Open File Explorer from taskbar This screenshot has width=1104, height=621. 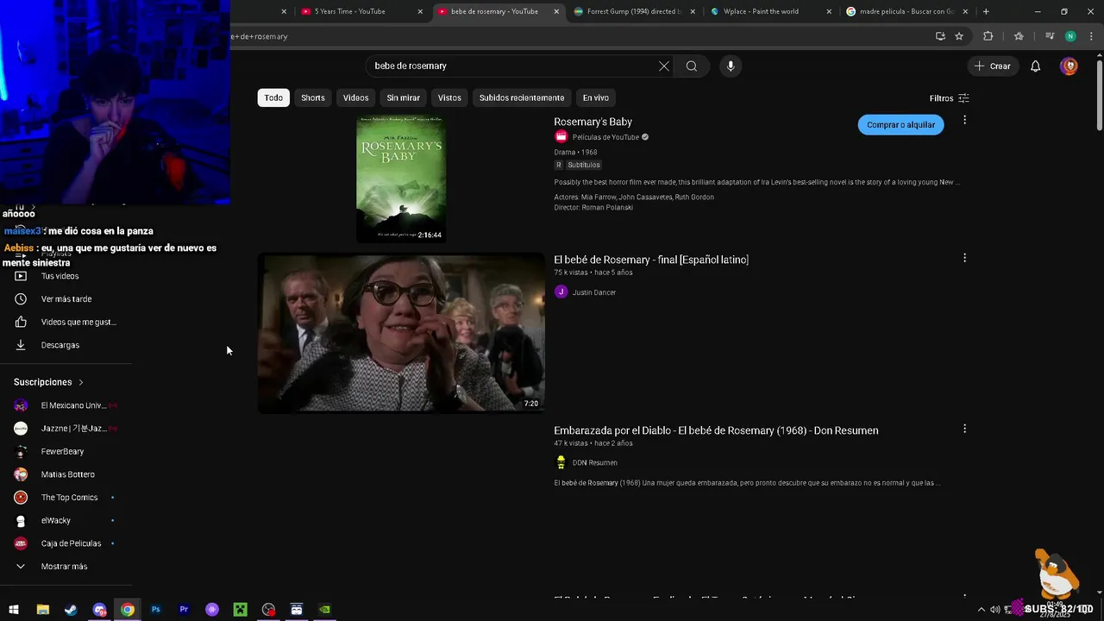point(42,610)
